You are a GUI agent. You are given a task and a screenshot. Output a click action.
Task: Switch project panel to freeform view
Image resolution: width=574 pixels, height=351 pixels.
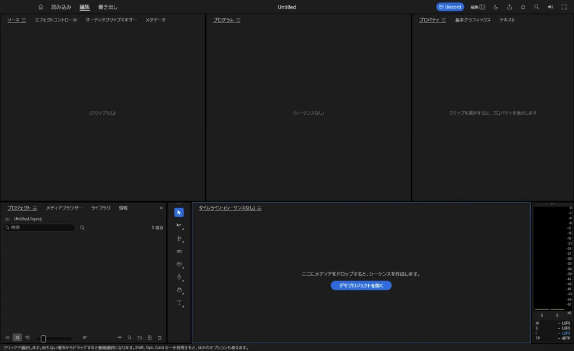[27, 338]
